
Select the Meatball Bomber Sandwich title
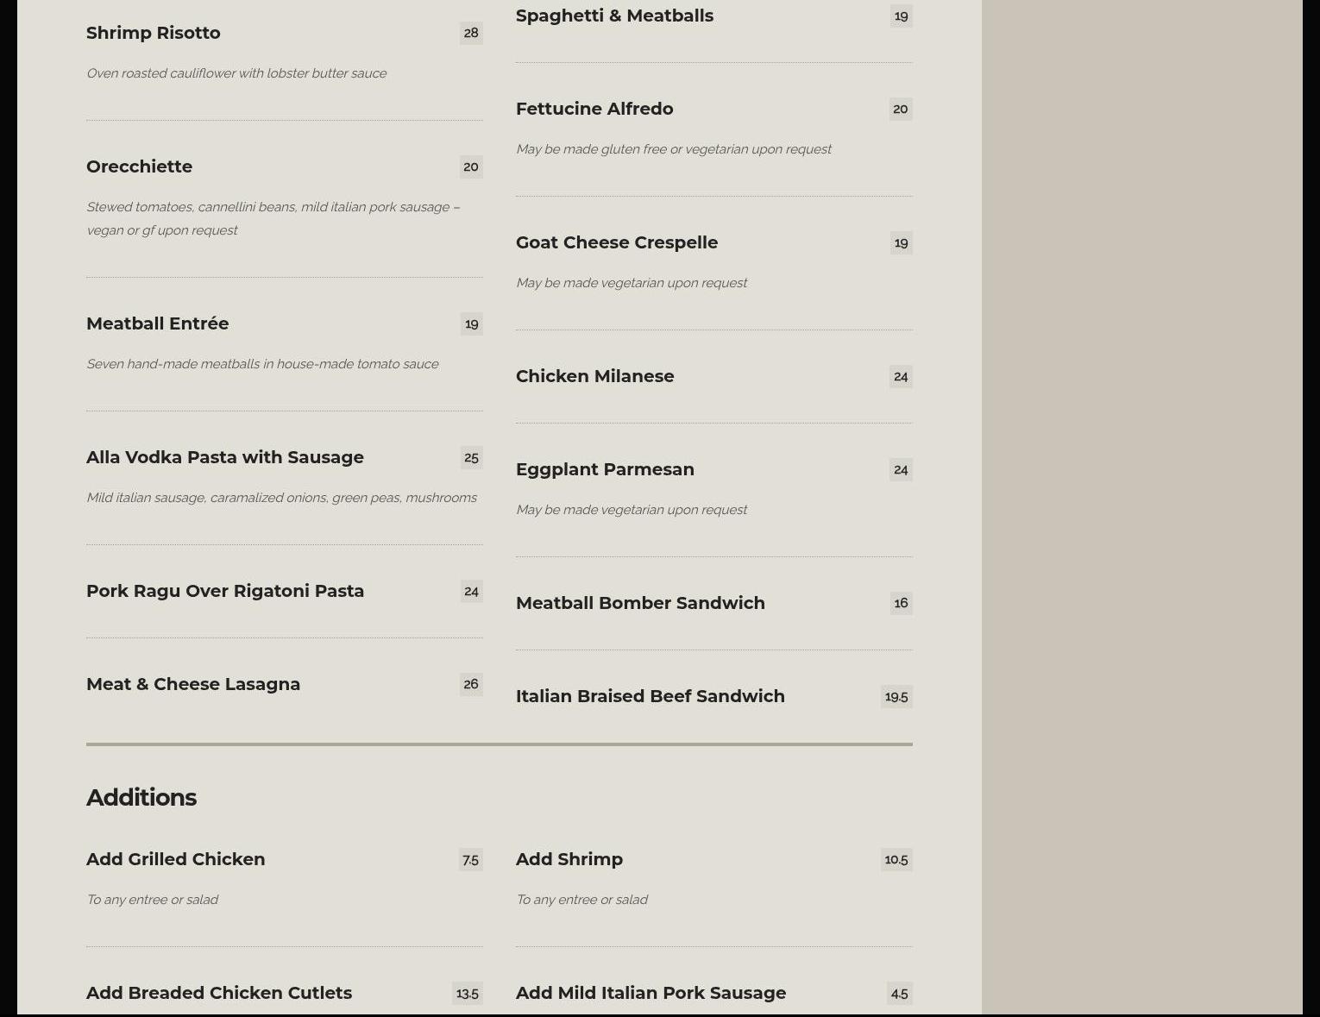pos(640,603)
